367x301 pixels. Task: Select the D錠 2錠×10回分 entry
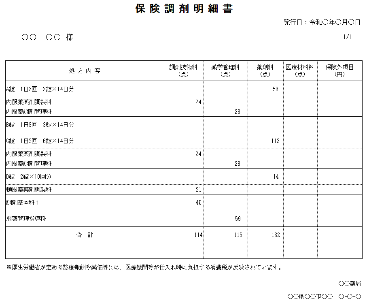(29, 177)
